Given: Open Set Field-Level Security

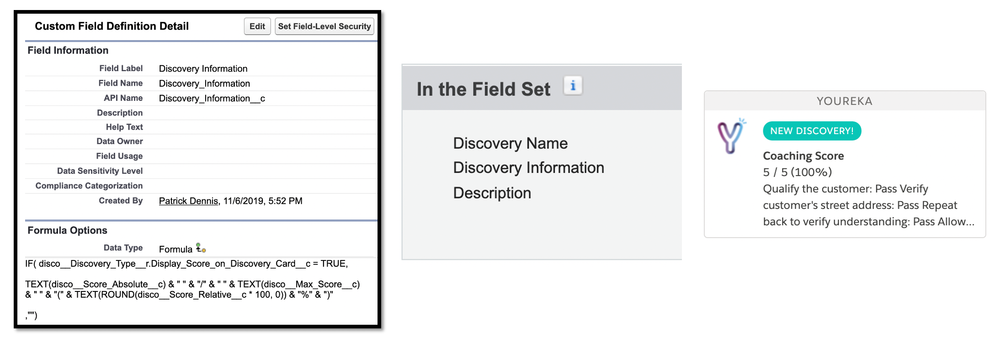Looking at the screenshot, I should pos(324,26).
